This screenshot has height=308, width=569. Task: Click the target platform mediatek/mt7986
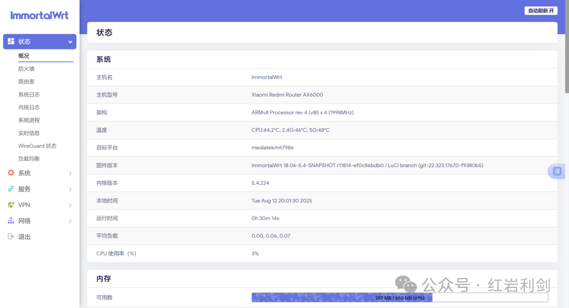(272, 148)
